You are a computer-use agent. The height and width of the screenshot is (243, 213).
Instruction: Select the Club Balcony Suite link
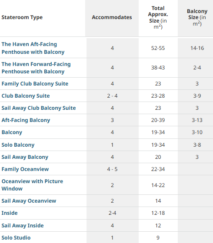(x=26, y=96)
